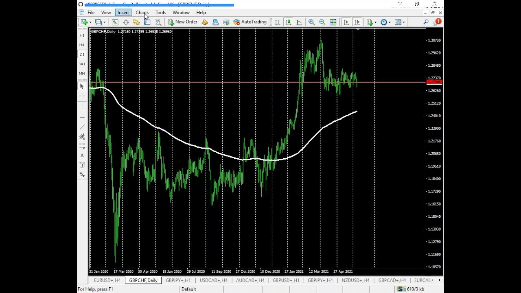The height and width of the screenshot is (293, 521).
Task: Open the Insert menu
Action: pyautogui.click(x=123, y=13)
